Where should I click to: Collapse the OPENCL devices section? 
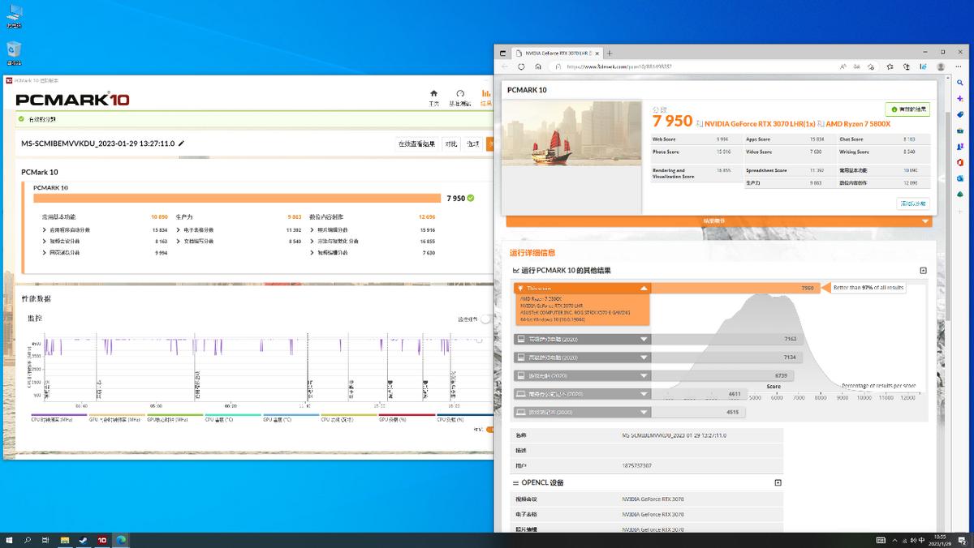pyautogui.click(x=778, y=482)
